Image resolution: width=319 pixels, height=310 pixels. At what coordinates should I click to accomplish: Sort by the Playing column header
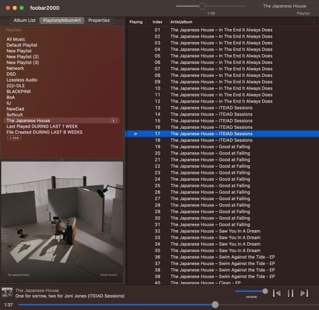[136, 22]
